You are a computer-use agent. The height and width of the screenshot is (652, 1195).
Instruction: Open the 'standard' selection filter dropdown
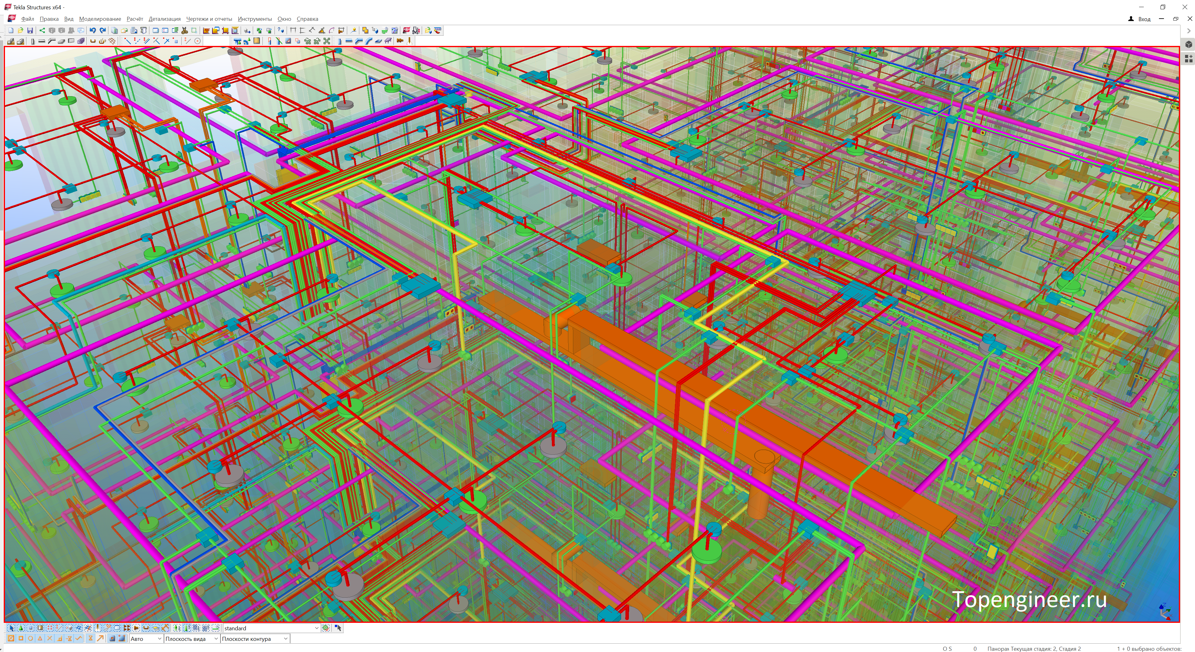(316, 628)
